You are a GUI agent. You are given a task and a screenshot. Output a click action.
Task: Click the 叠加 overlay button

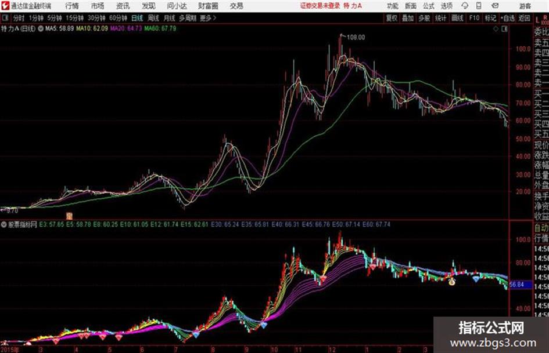tap(408, 18)
